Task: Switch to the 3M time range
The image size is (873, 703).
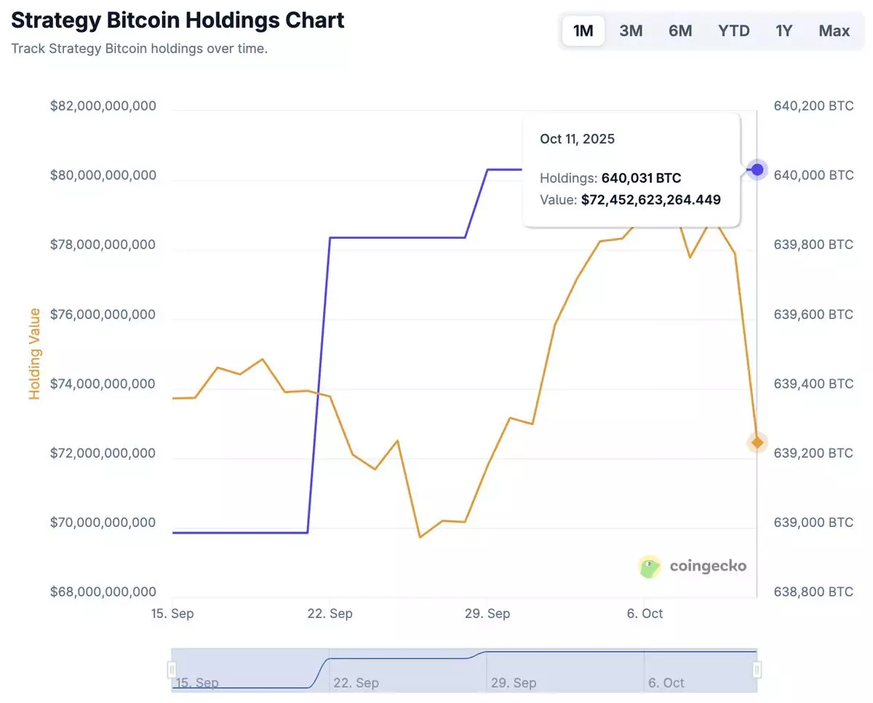Action: (631, 31)
